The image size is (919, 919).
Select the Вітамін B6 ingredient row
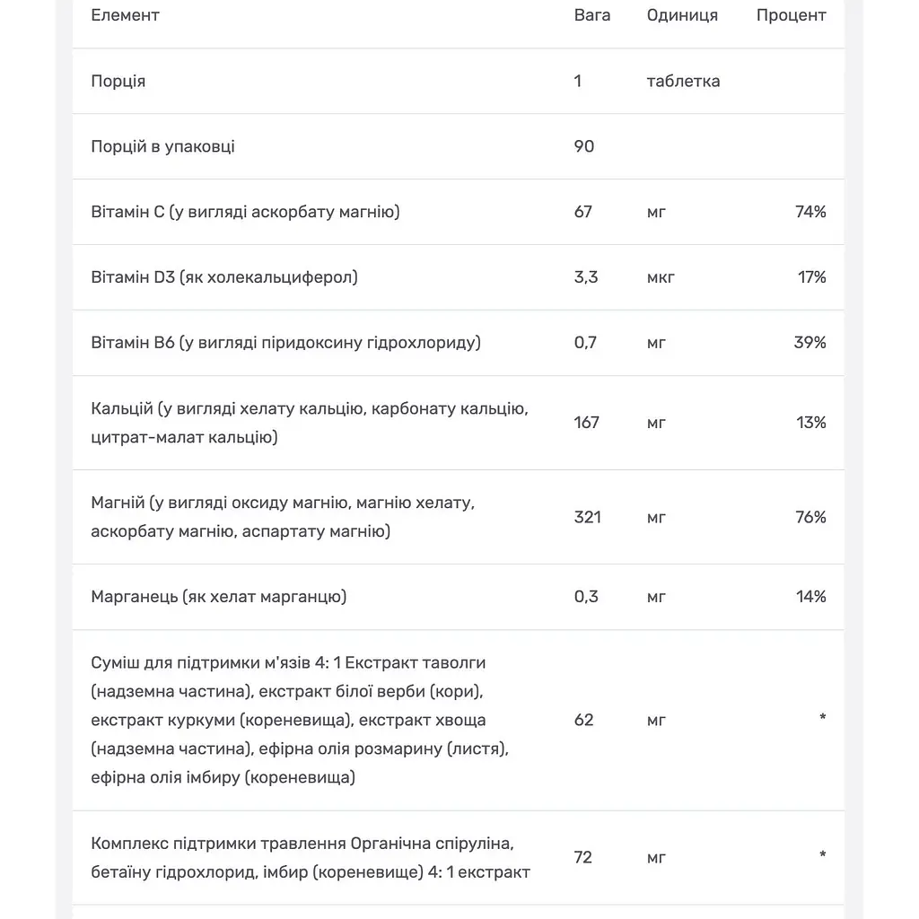click(459, 343)
